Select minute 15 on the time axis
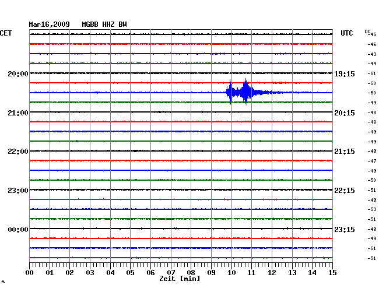The width and height of the screenshot is (379, 288). pyautogui.click(x=332, y=272)
